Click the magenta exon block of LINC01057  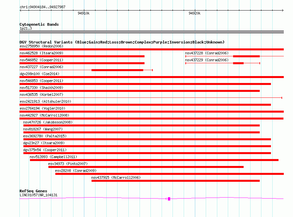click(169, 199)
